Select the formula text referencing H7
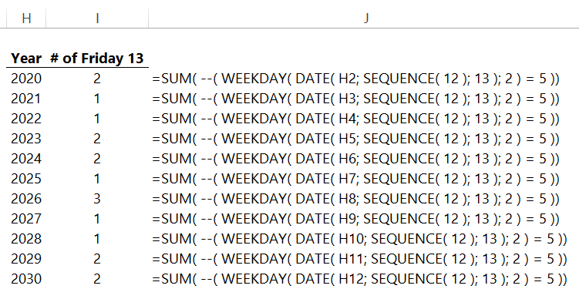The width and height of the screenshot is (579, 299). click(355, 179)
